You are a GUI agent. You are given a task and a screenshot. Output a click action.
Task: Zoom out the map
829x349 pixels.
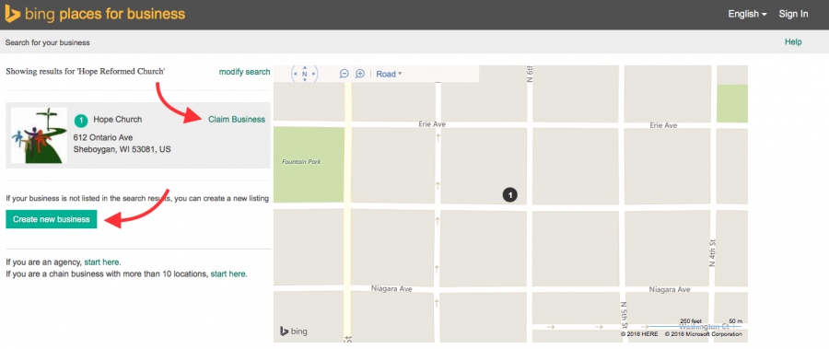(x=344, y=74)
